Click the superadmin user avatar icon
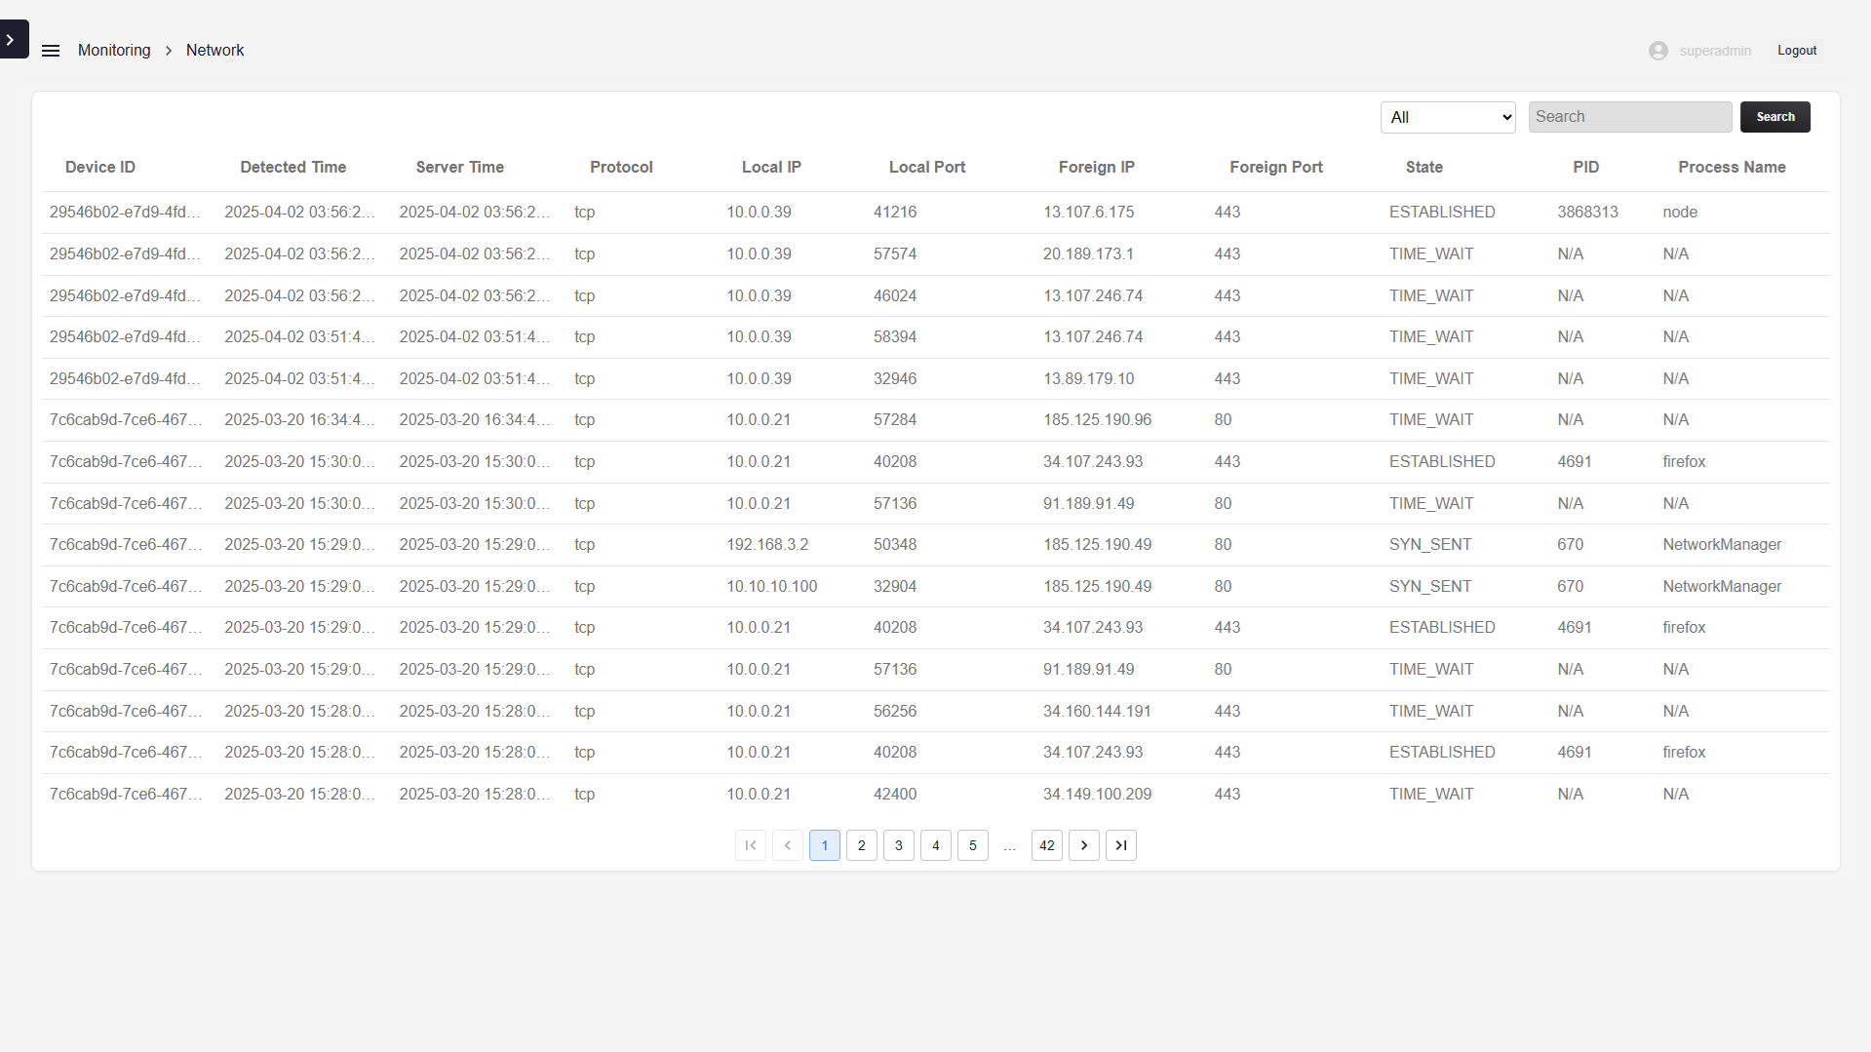Image resolution: width=1871 pixels, height=1052 pixels. [x=1657, y=51]
